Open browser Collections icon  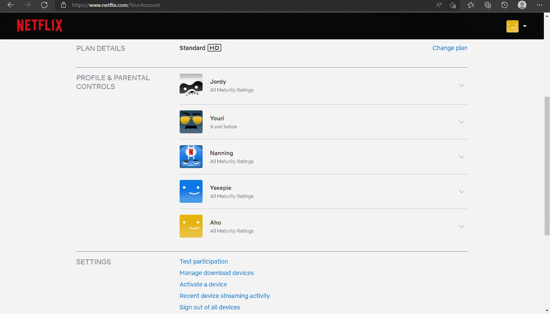[x=488, y=5]
